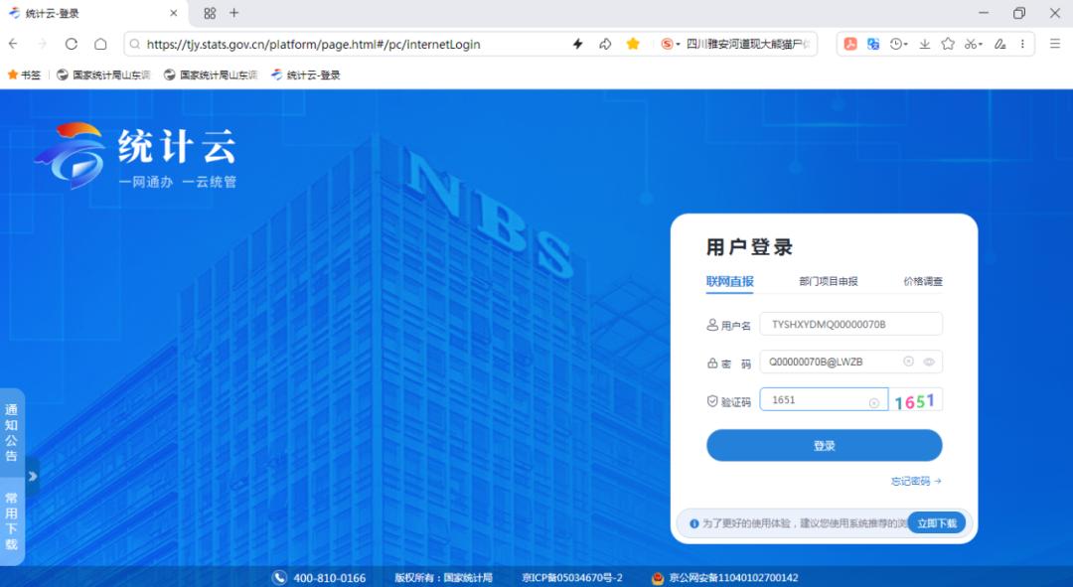The width and height of the screenshot is (1073, 587).
Task: Click the 立即下载 button
Action: (x=937, y=523)
